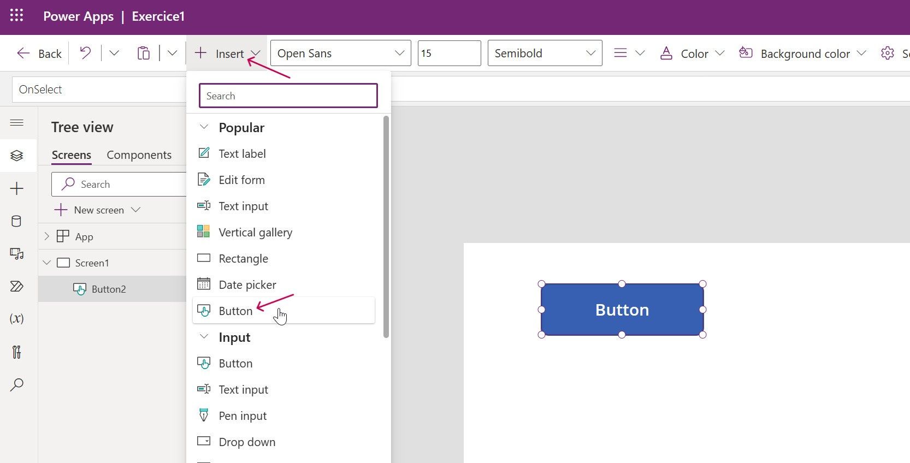This screenshot has height=463, width=910.
Task: Open the Power Automate flows icon
Action: [x=16, y=286]
